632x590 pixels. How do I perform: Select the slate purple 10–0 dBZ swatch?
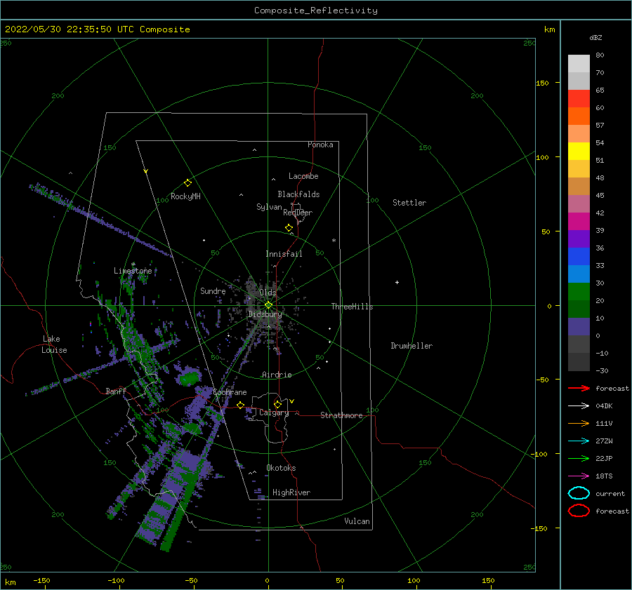579,327
